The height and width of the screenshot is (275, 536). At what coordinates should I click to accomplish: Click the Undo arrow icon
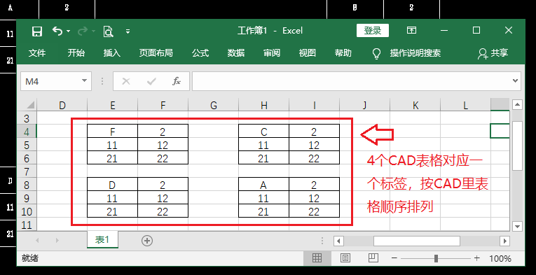click(57, 31)
